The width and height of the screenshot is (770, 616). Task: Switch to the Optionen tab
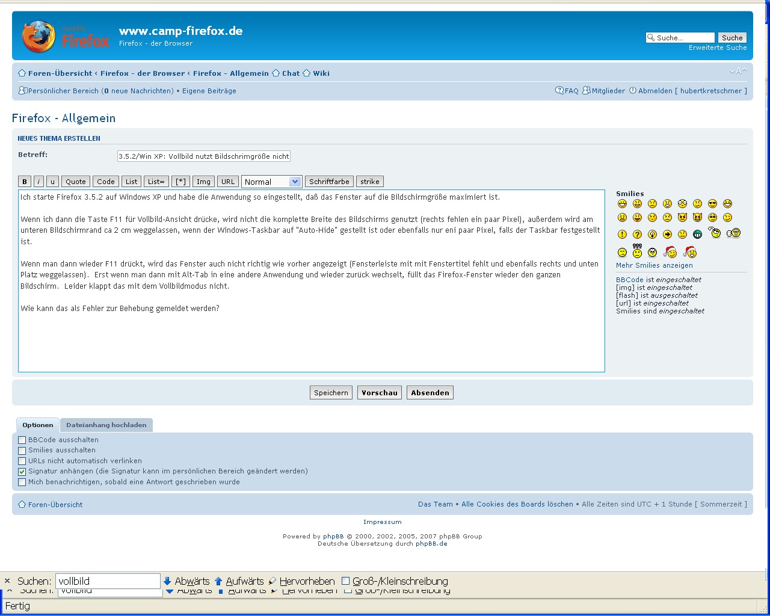(38, 425)
